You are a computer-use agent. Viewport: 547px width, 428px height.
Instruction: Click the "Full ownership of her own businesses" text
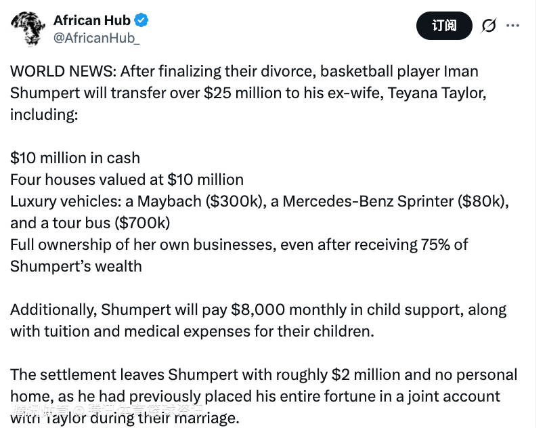135,244
